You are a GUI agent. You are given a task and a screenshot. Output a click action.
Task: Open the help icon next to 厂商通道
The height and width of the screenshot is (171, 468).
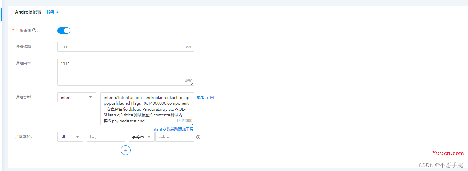34,30
